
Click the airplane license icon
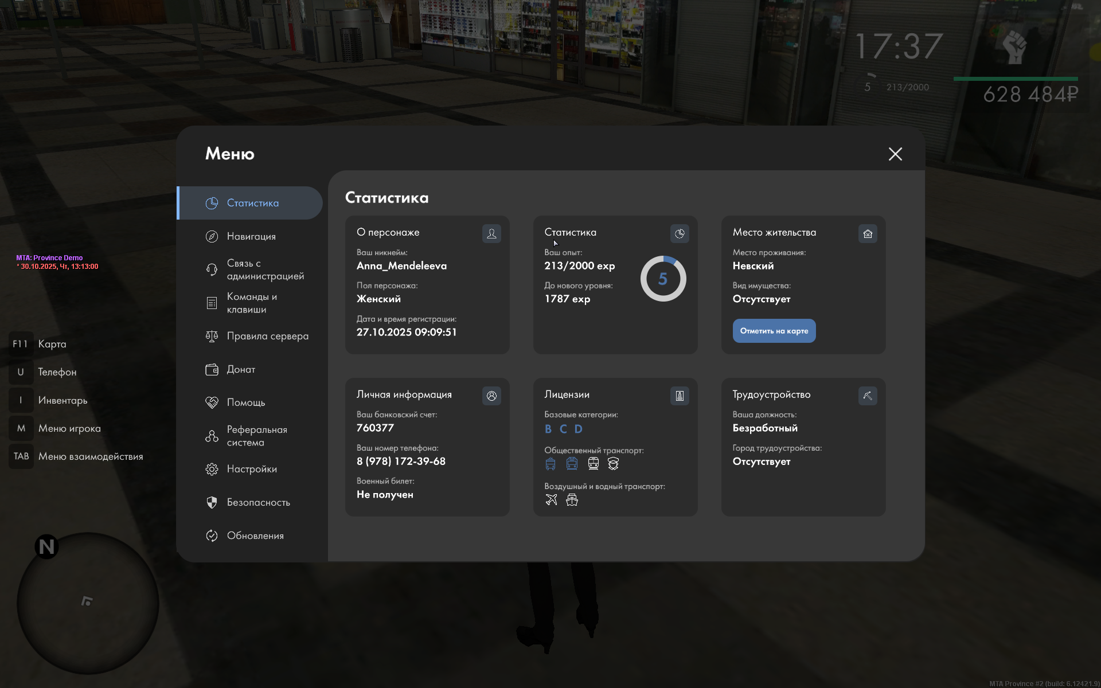[551, 500]
